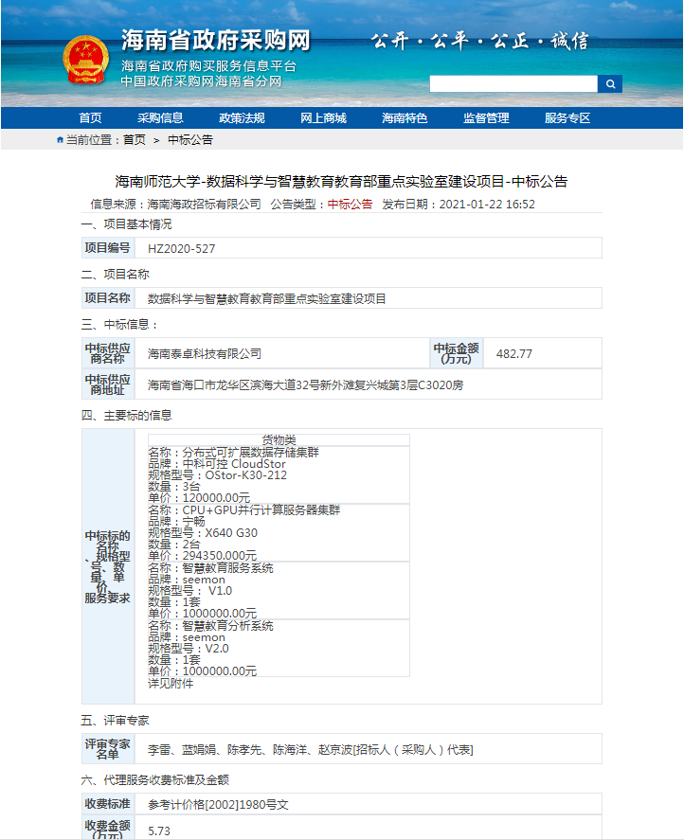Click the national emblem logo
Image resolution: width=684 pixels, height=840 pixels.
coord(86,60)
